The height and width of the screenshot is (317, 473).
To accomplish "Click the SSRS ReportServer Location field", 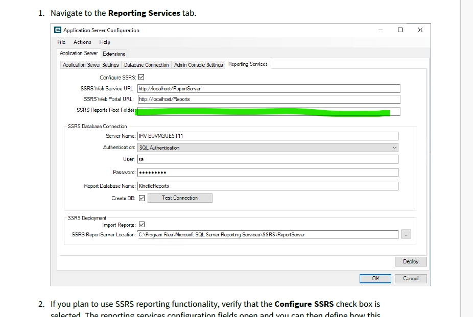I will (x=268, y=234).
